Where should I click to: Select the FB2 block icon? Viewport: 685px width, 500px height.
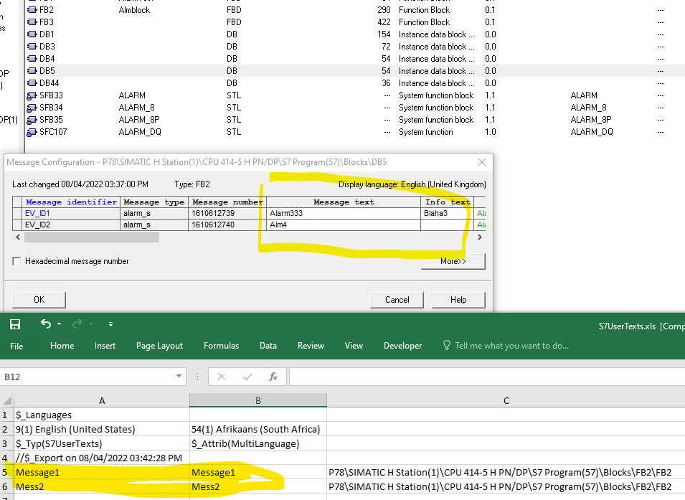(x=32, y=10)
